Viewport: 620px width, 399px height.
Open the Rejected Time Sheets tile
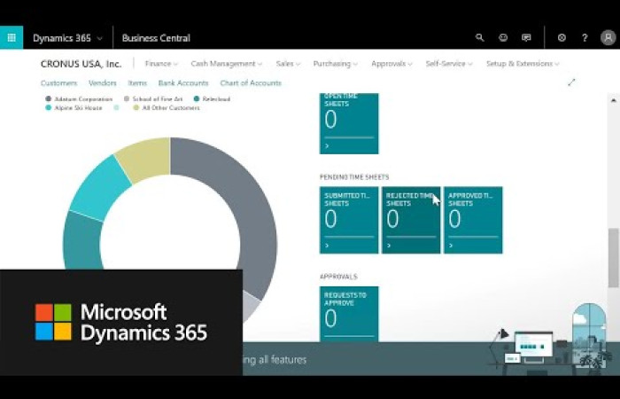[411, 220]
